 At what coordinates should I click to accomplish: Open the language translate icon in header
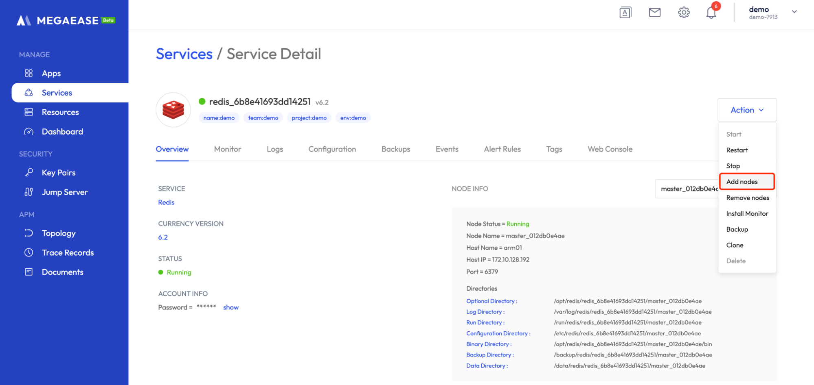[x=625, y=13]
